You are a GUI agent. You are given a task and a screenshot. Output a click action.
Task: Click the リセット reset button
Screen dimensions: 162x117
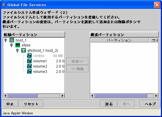[x=31, y=104]
